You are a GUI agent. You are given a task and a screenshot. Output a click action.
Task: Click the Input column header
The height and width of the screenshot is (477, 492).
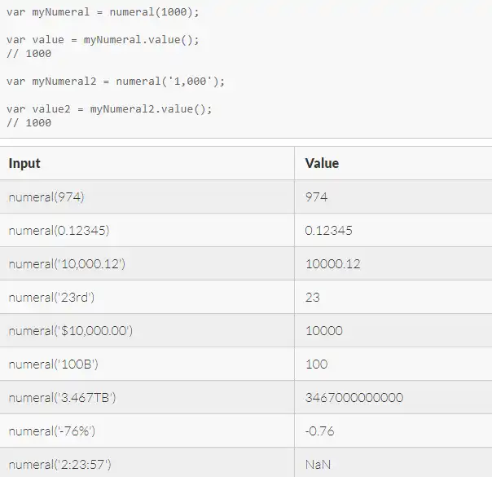24,163
